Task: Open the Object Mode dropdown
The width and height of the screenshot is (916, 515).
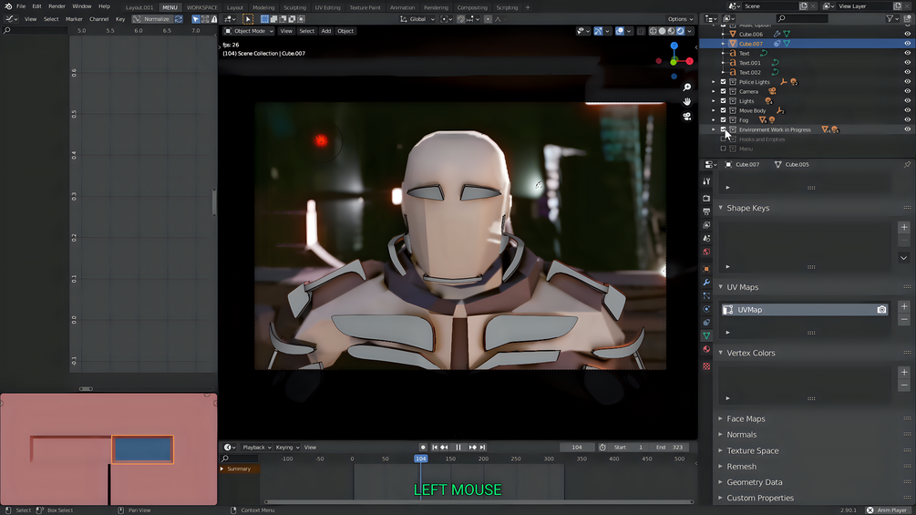Action: tap(249, 31)
